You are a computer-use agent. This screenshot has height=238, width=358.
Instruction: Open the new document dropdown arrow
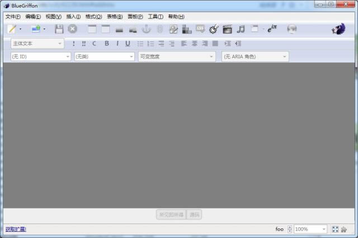pos(20,29)
